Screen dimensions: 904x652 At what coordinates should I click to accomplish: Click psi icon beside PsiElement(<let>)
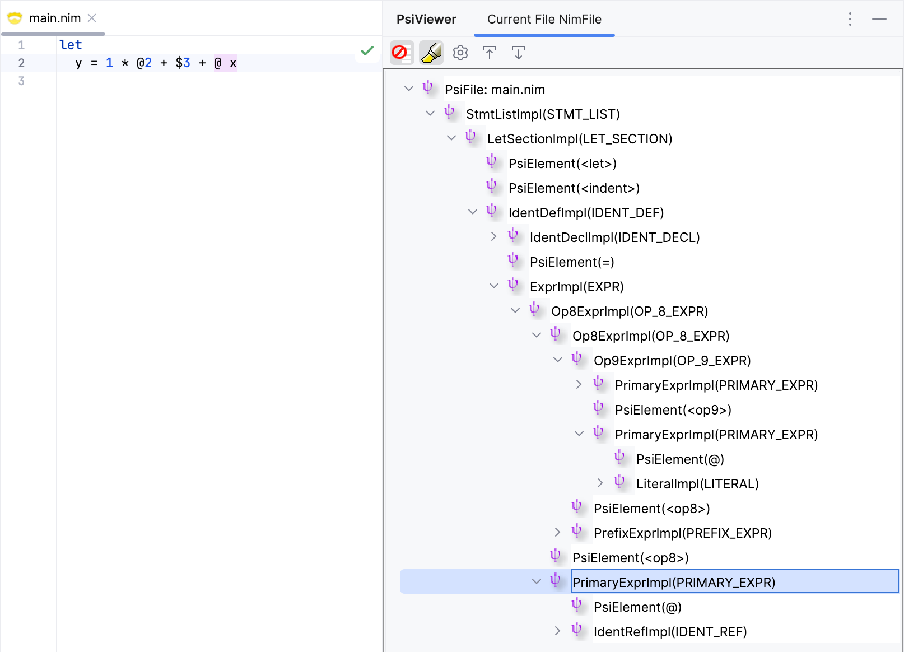(x=492, y=161)
